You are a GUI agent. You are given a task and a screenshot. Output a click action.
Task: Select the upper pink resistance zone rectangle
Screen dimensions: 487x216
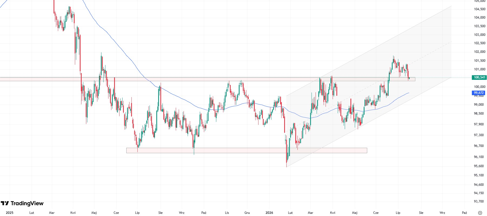[207, 79]
